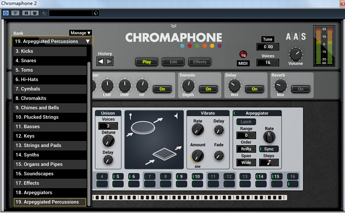The width and height of the screenshot is (345, 213).
Task: Click the round gray dot beside W button
Action: [44, 13]
